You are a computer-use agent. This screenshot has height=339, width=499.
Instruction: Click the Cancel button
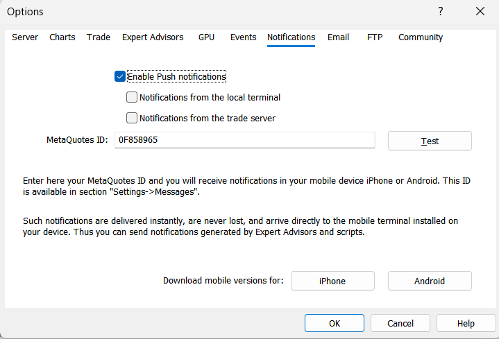tap(400, 323)
